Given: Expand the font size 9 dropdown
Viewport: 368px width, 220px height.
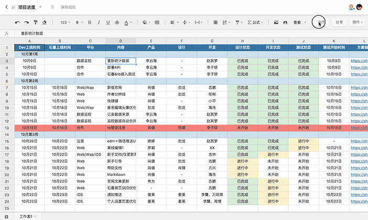Looking at the screenshot, I should click(79, 23).
